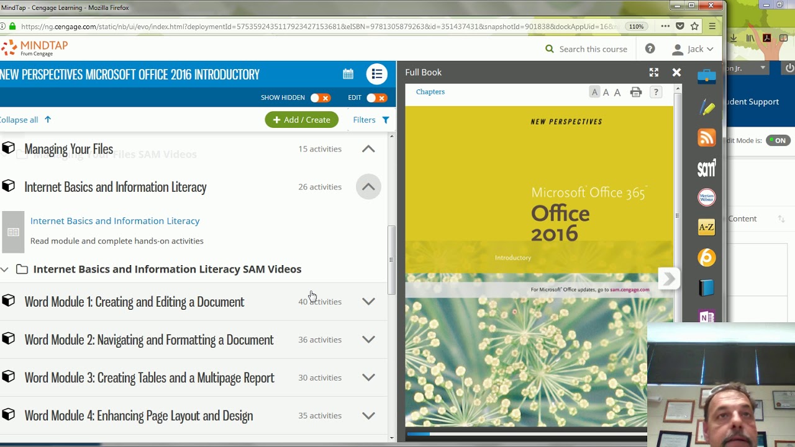Open the blue book Full Book app
795x447 pixels.
click(x=706, y=287)
